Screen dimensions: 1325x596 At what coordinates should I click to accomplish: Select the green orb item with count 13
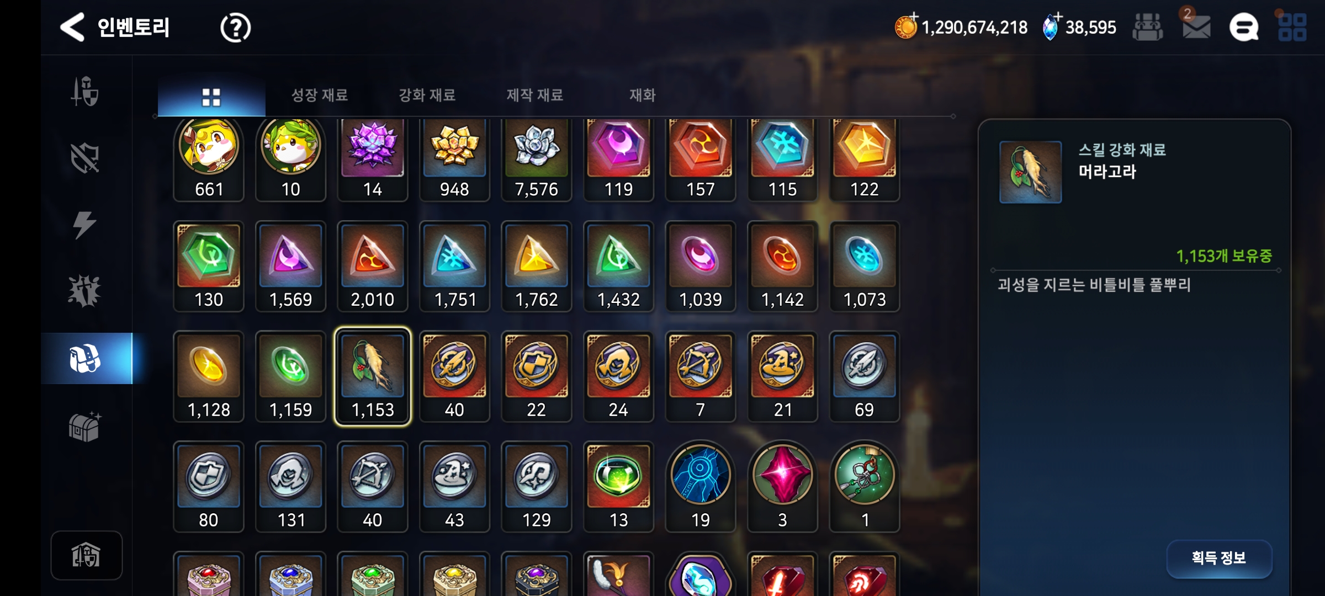pos(618,487)
